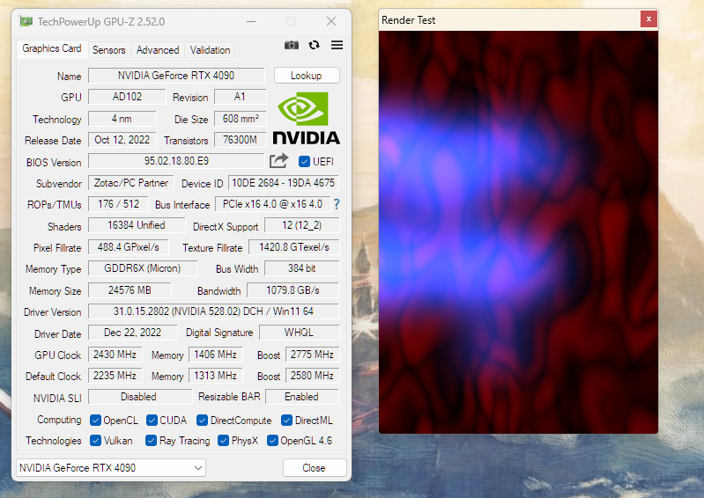Toggle the DirectML checkbox

coord(286,420)
